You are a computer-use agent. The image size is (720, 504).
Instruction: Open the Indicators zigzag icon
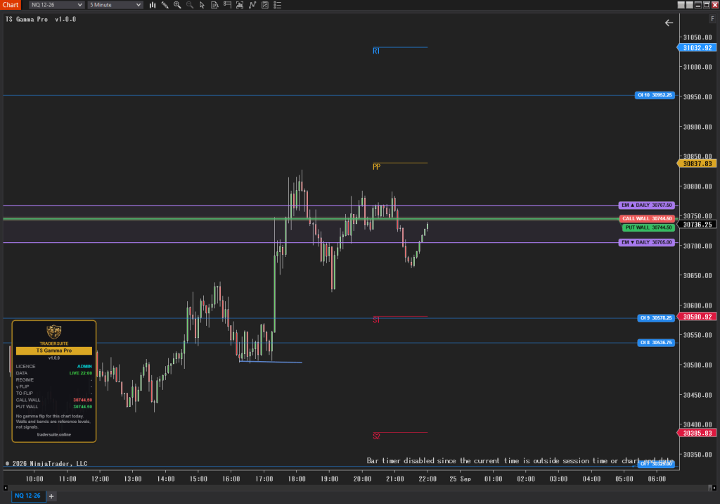(252, 5)
